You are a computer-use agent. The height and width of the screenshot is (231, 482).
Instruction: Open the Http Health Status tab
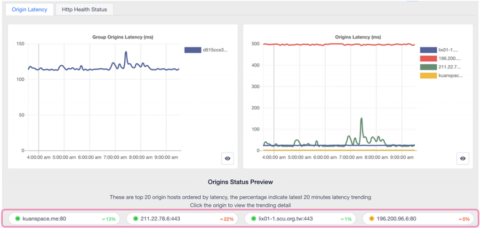[84, 9]
